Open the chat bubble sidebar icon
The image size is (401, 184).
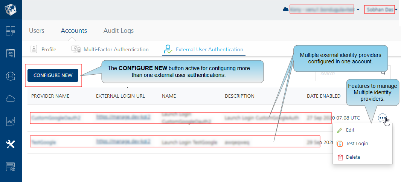[x=11, y=76]
